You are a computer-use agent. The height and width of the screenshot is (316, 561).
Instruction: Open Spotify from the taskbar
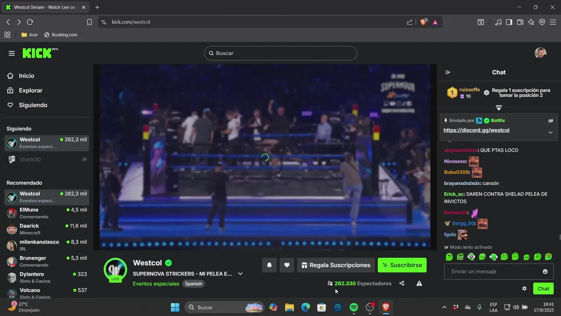point(354,307)
